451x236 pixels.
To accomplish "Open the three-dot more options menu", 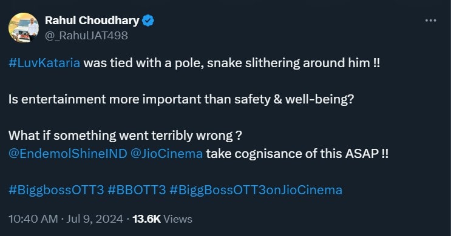I will pyautogui.click(x=430, y=21).
